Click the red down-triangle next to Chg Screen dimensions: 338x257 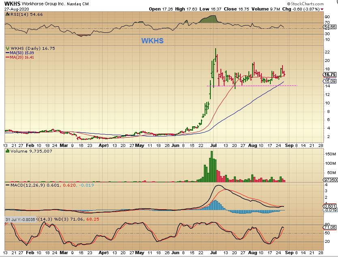point(322,9)
